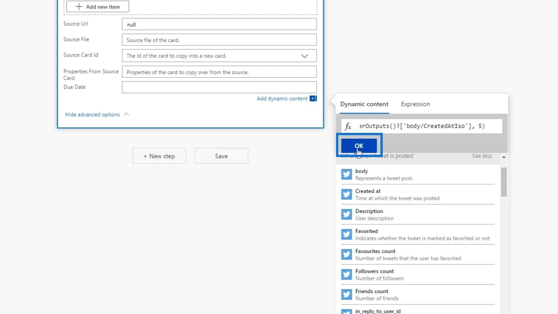Select the Favorited dynamic content item
Viewport: 558px width, 314px height.
418,234
